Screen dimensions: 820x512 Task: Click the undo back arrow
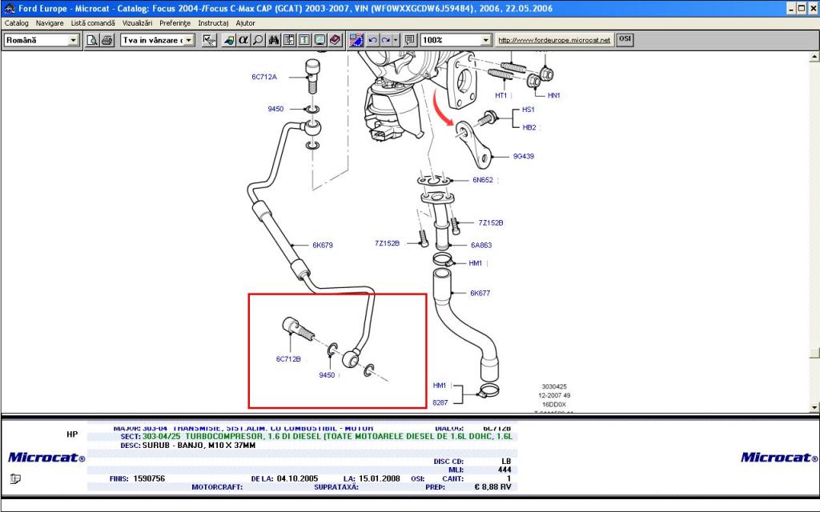coord(373,40)
